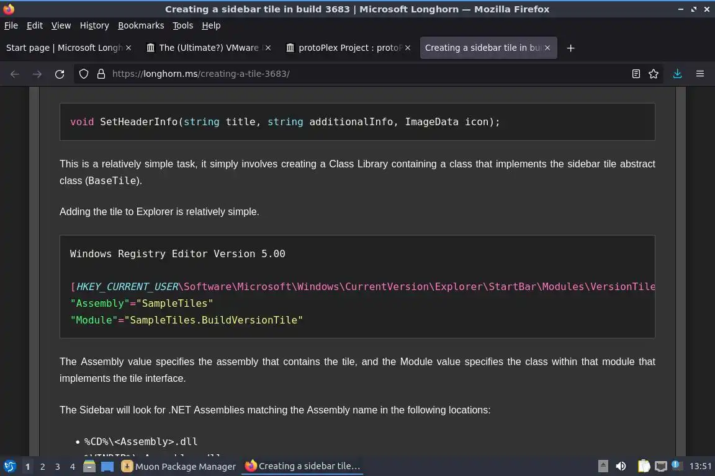
Task: Switch to Muon Package Manager window
Action: pos(178,467)
